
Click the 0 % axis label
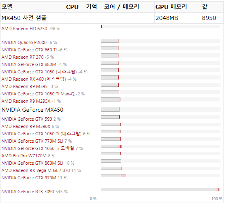[x=93, y=199]
